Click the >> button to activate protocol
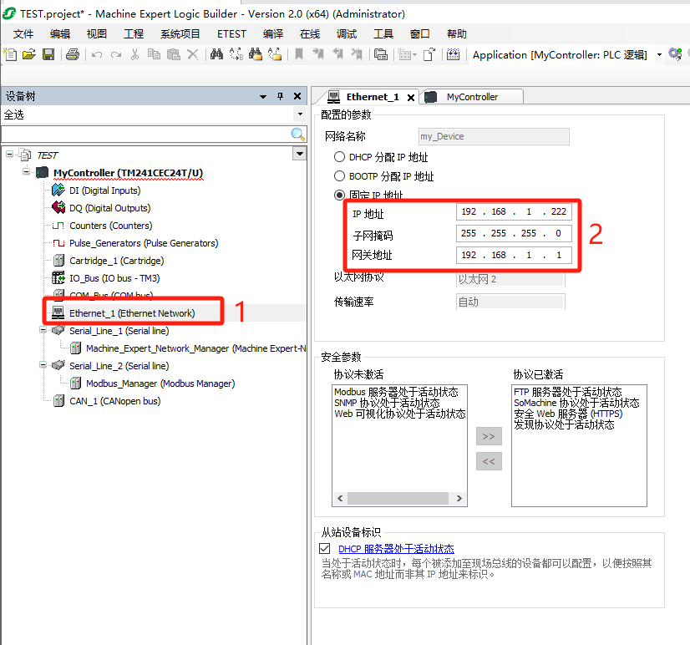The image size is (690, 645). coord(489,436)
